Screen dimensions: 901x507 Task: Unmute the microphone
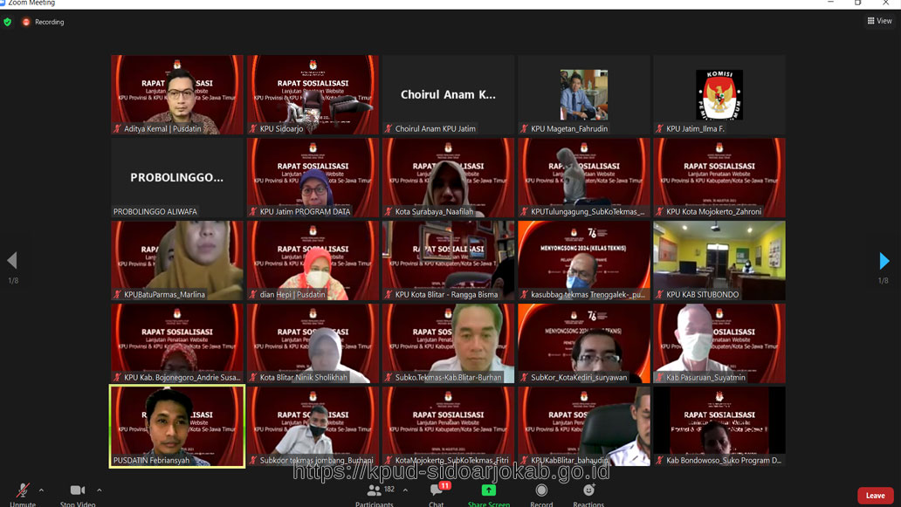23,492
